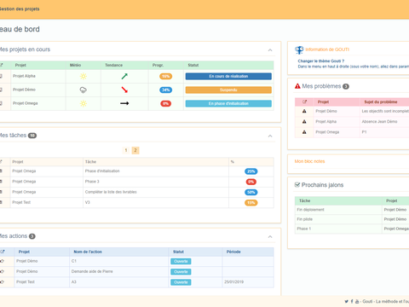Image resolution: width=409 pixels, height=307 pixels.
Task: Sort by the Sujet du problème column header
Action: click(x=381, y=101)
